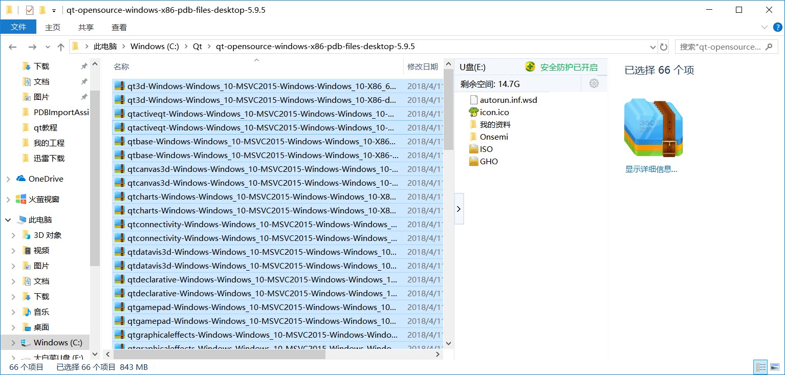Expand the 音乐 tree node
785x375 pixels.
click(x=14, y=312)
